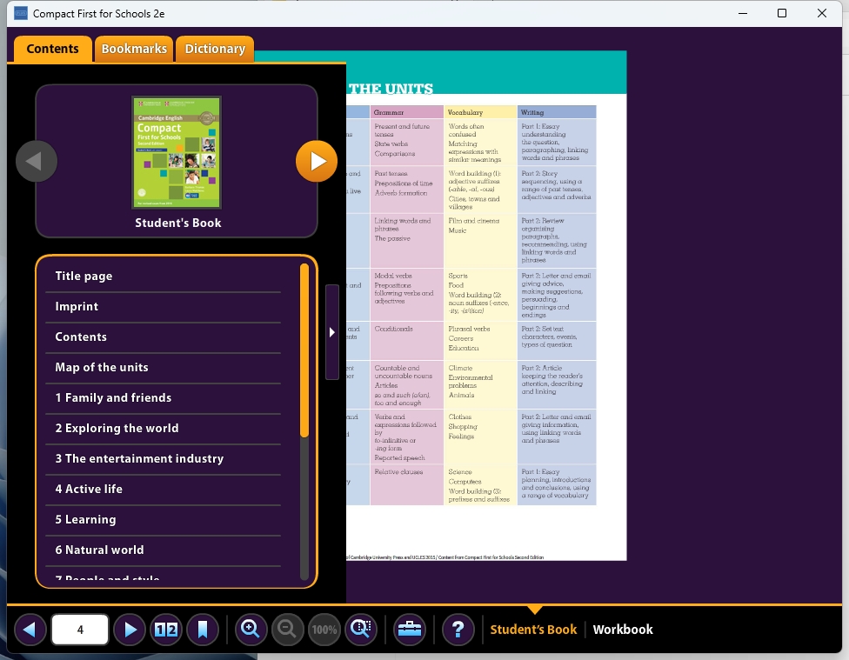Switch to the Contents tab
This screenshot has height=660, width=849.
click(52, 49)
